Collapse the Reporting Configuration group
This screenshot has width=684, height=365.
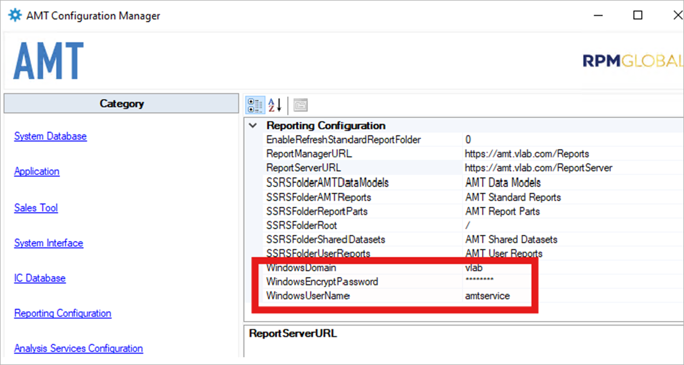[252, 126]
